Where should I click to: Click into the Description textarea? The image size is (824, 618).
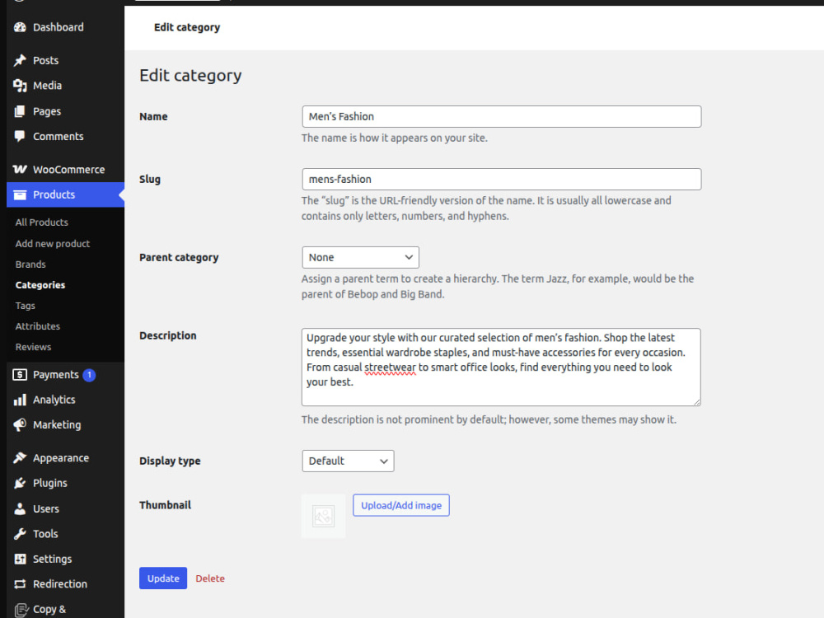tap(501, 368)
